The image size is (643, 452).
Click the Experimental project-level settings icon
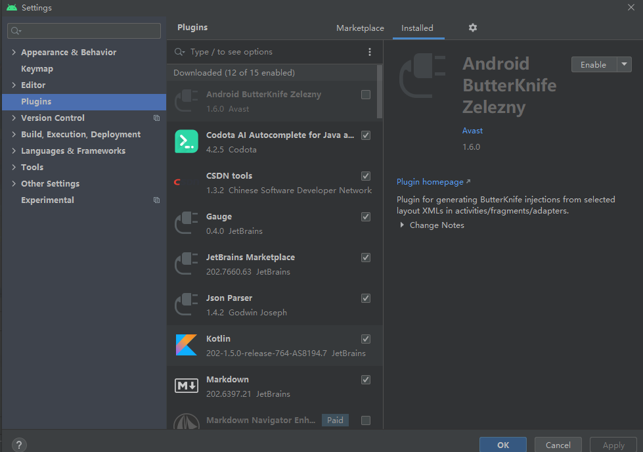(x=157, y=200)
